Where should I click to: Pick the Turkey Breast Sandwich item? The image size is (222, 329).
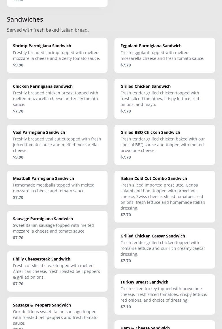tap(165, 294)
